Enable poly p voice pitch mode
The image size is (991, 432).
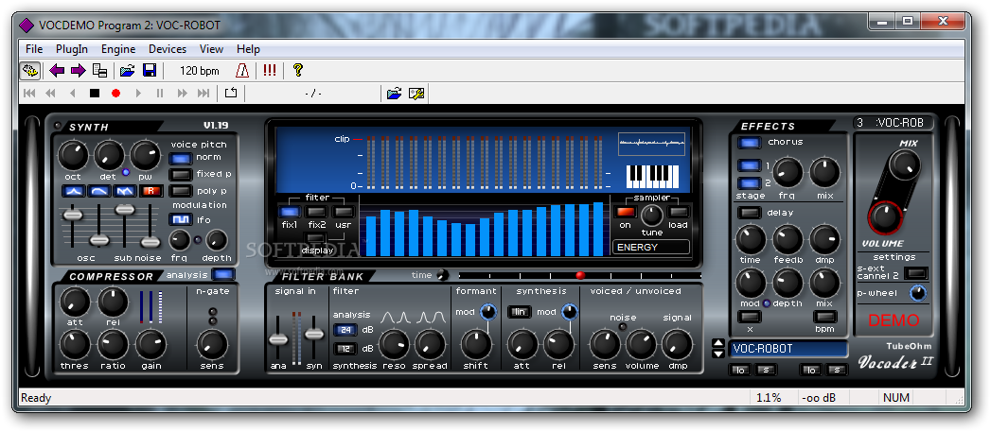181,191
